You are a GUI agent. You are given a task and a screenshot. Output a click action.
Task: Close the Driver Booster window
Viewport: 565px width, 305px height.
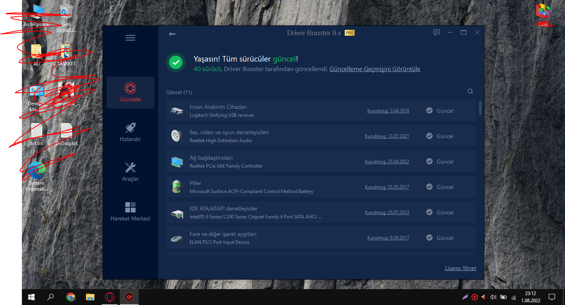477,33
